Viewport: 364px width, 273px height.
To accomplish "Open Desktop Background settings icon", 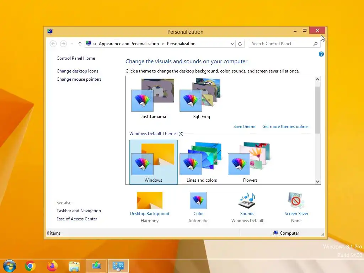I will pyautogui.click(x=150, y=200).
